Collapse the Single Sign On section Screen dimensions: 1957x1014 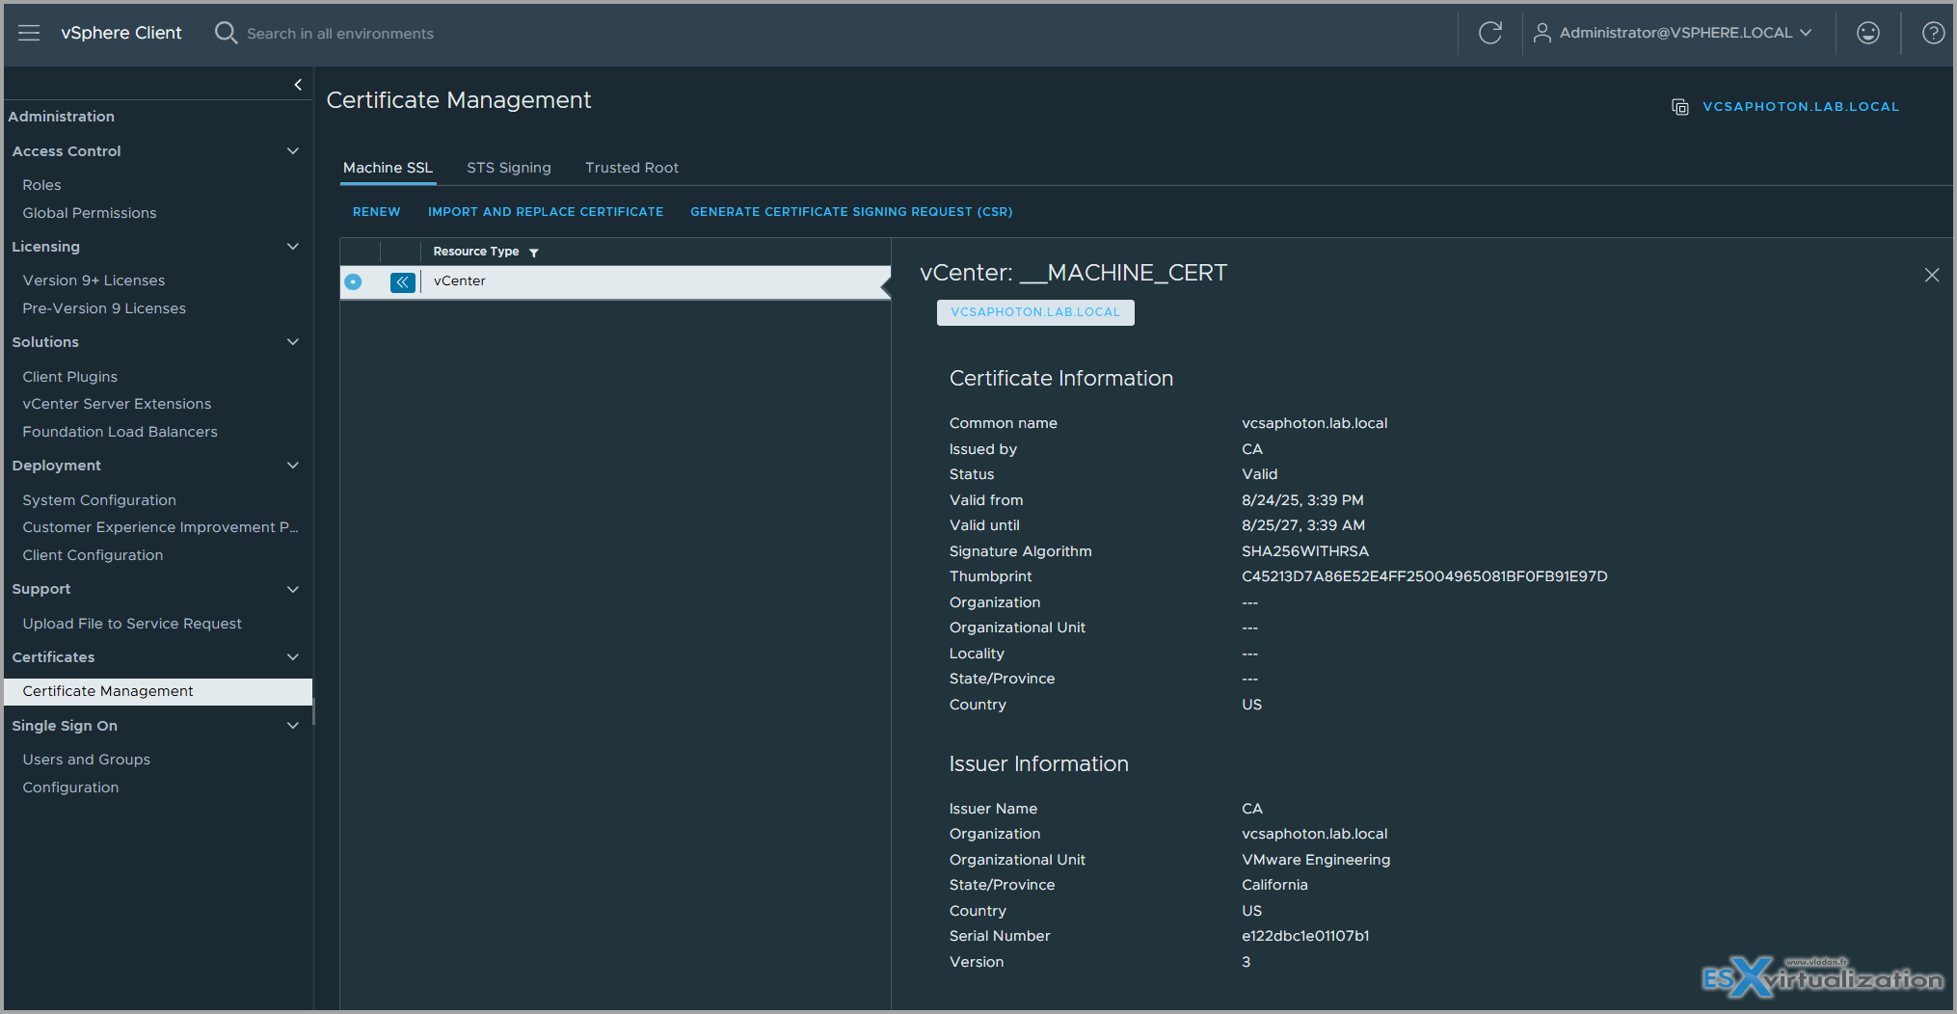click(293, 726)
